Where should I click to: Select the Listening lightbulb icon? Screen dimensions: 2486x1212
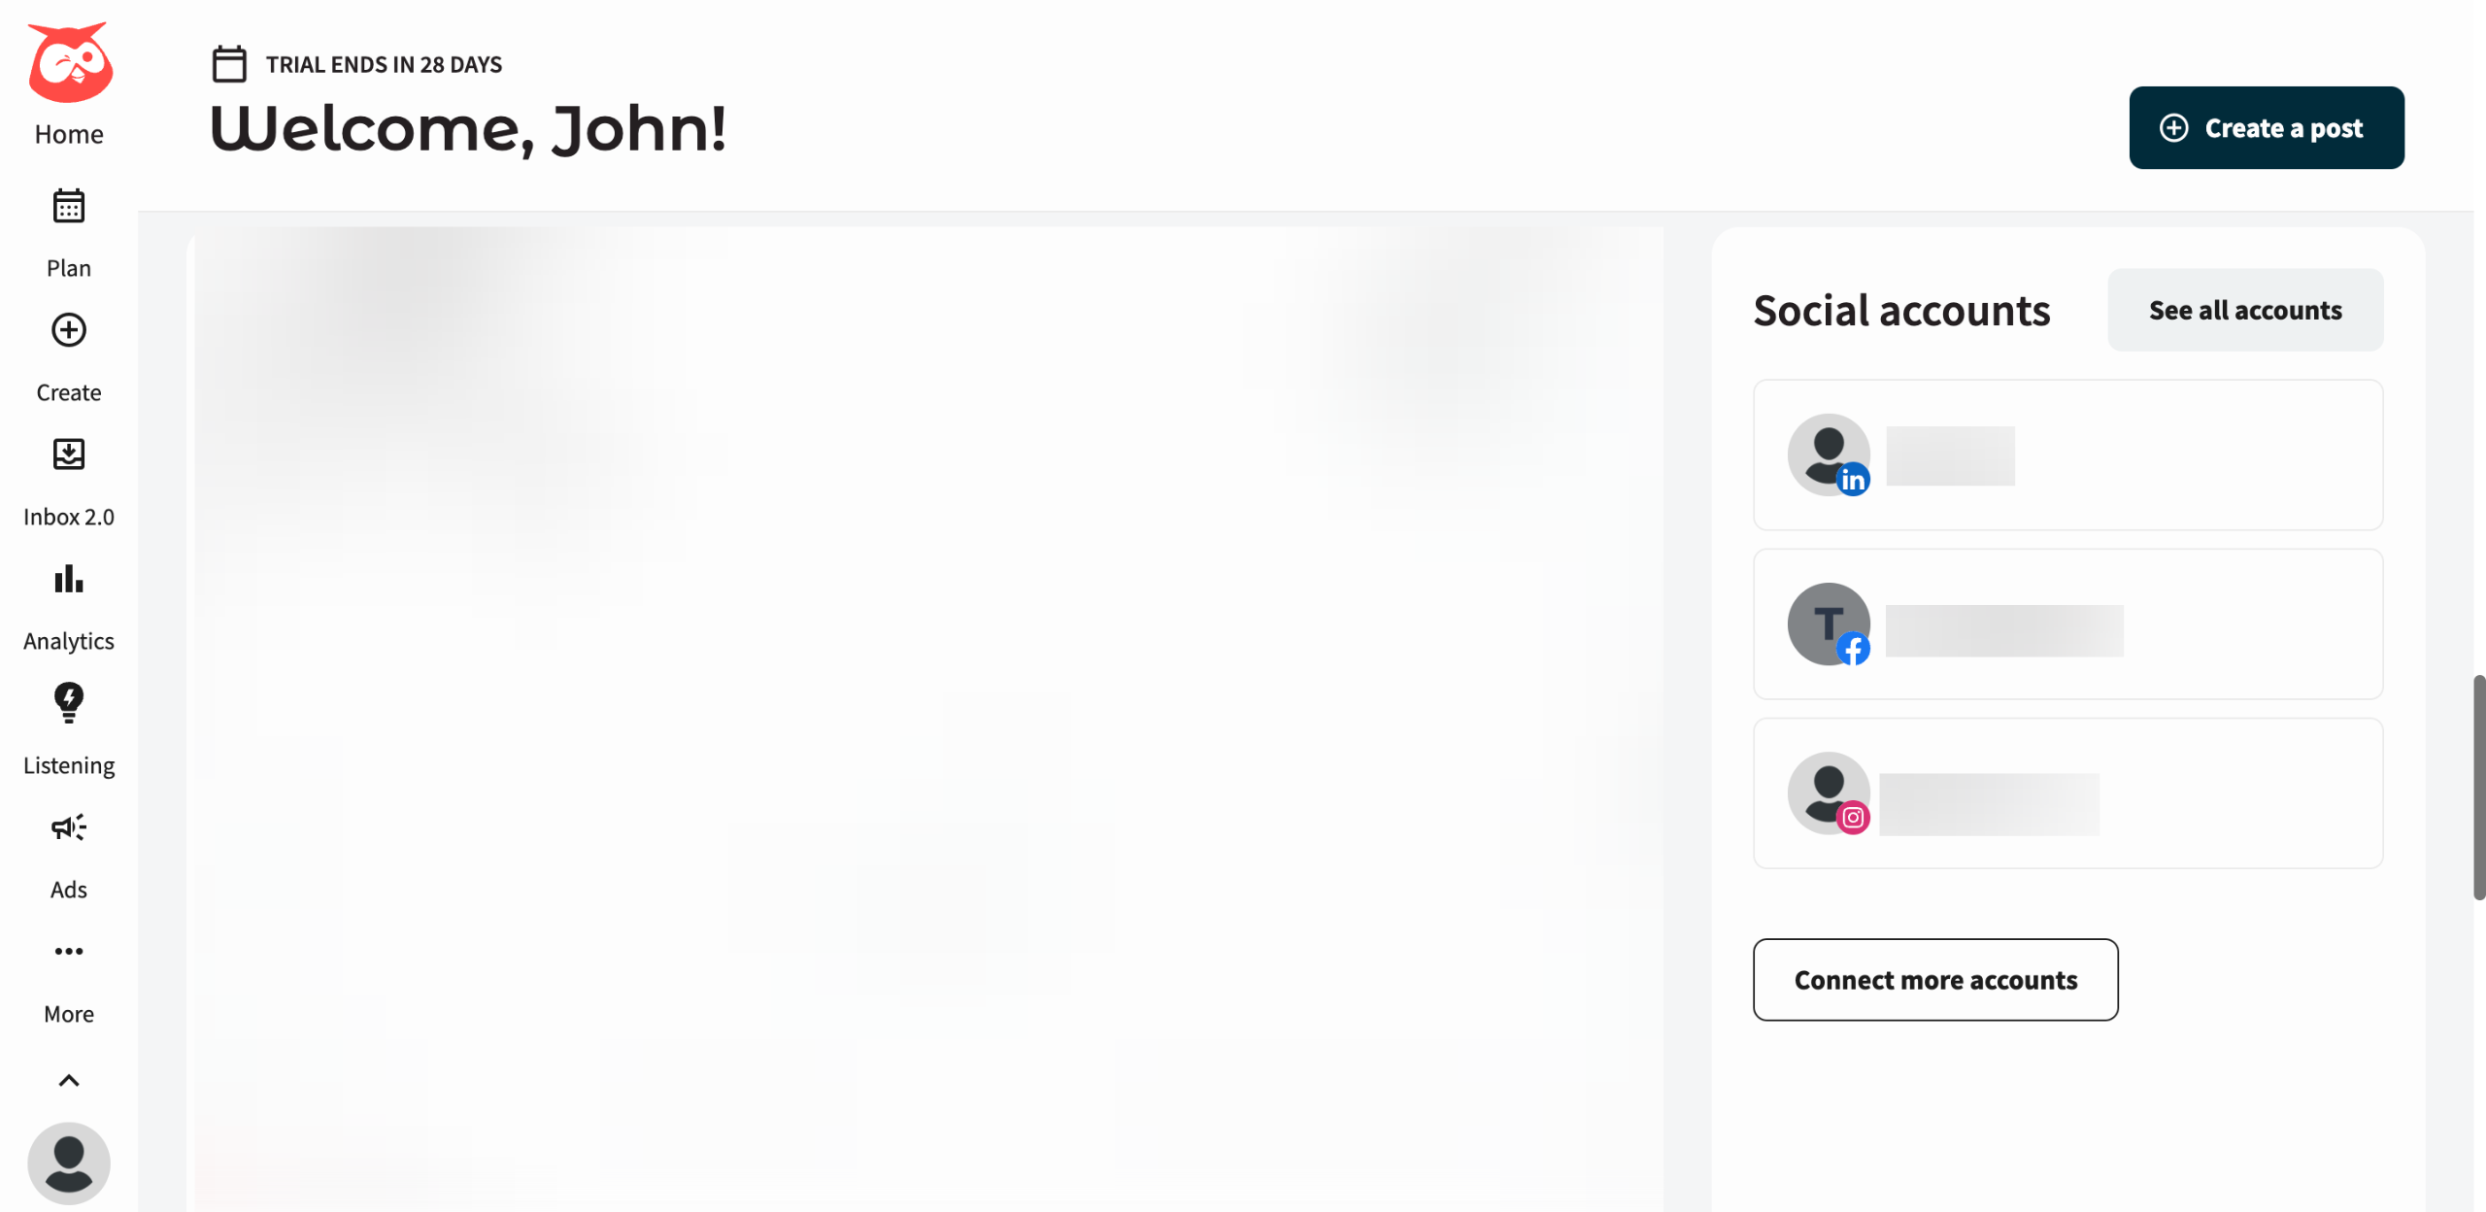coord(68,703)
